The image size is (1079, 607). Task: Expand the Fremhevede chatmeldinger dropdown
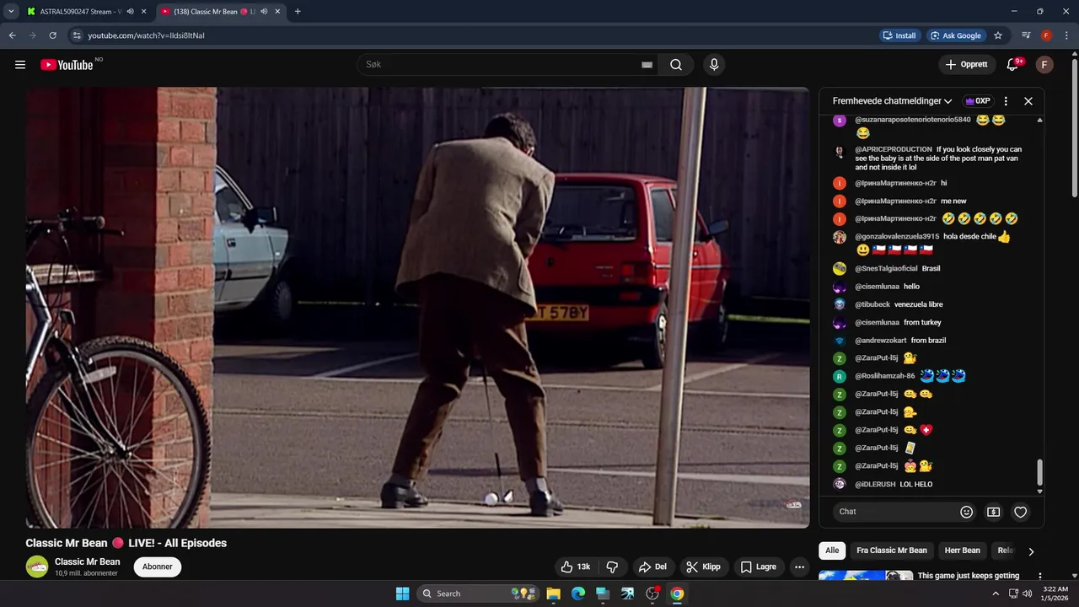(x=893, y=101)
